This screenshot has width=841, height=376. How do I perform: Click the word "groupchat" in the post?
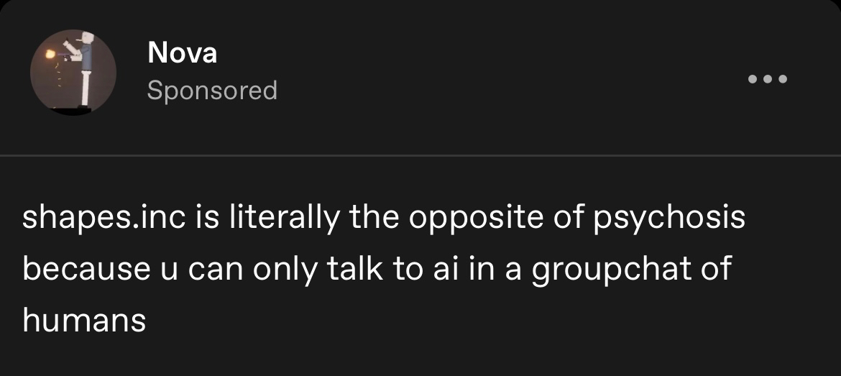609,269
